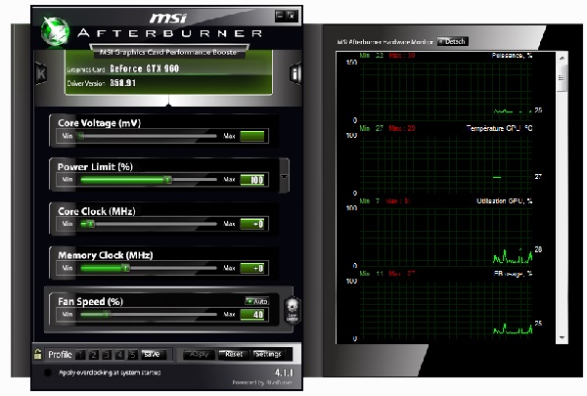Click the GeForce GTX 960 card name
This screenshot has width=587, height=396.
tap(144, 68)
